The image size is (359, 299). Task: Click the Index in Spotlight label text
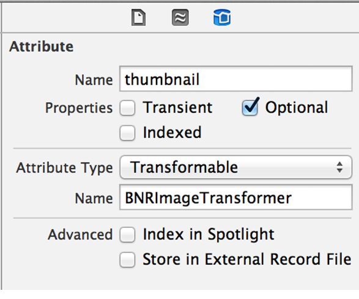click(209, 234)
